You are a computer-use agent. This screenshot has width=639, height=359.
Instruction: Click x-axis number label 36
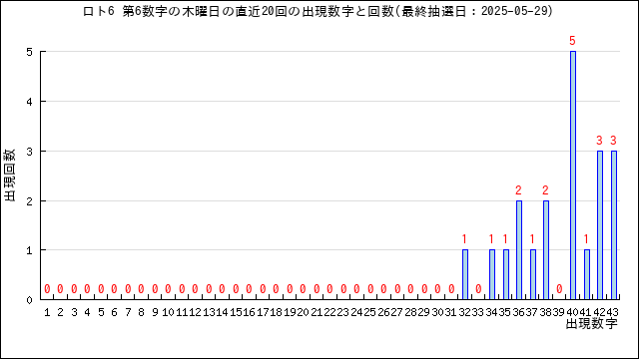pos(518,312)
